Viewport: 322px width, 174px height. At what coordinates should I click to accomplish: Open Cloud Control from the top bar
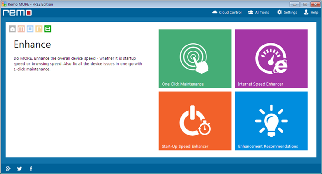(x=227, y=12)
